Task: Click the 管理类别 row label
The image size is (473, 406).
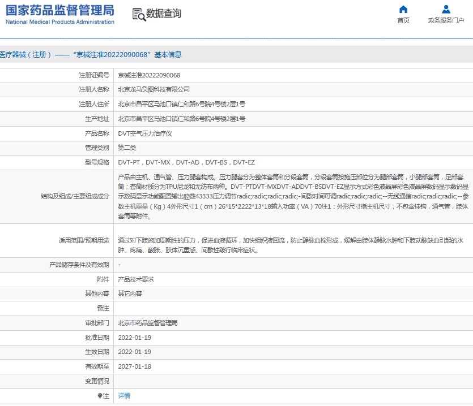Action: click(97, 148)
